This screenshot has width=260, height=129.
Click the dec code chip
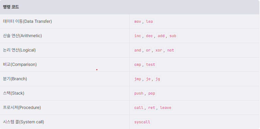[x=149, y=36]
